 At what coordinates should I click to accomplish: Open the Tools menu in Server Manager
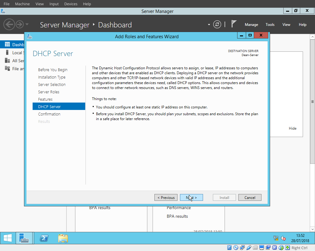click(270, 24)
